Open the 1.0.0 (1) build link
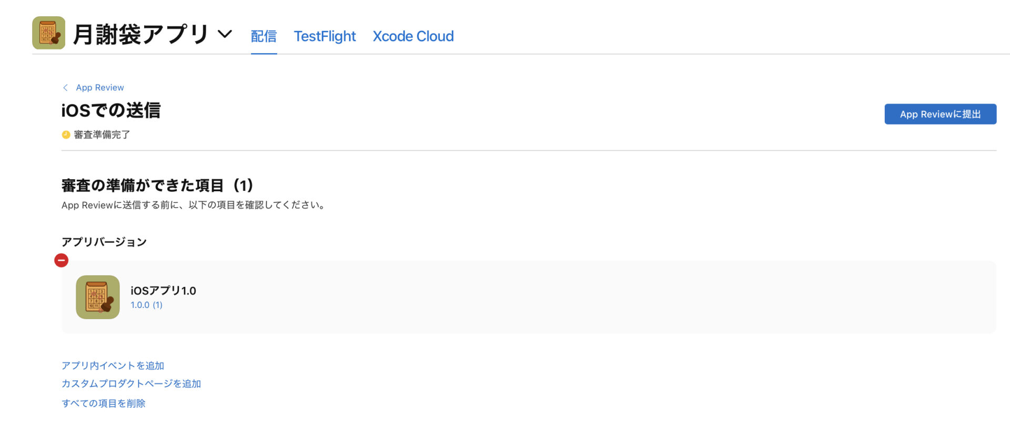This screenshot has width=1010, height=422. [x=146, y=305]
